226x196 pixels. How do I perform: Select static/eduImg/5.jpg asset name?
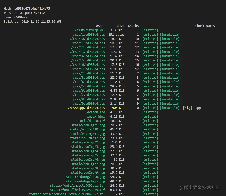[x=88, y=155]
